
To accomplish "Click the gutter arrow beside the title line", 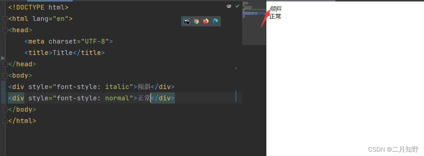I will [3, 58].
